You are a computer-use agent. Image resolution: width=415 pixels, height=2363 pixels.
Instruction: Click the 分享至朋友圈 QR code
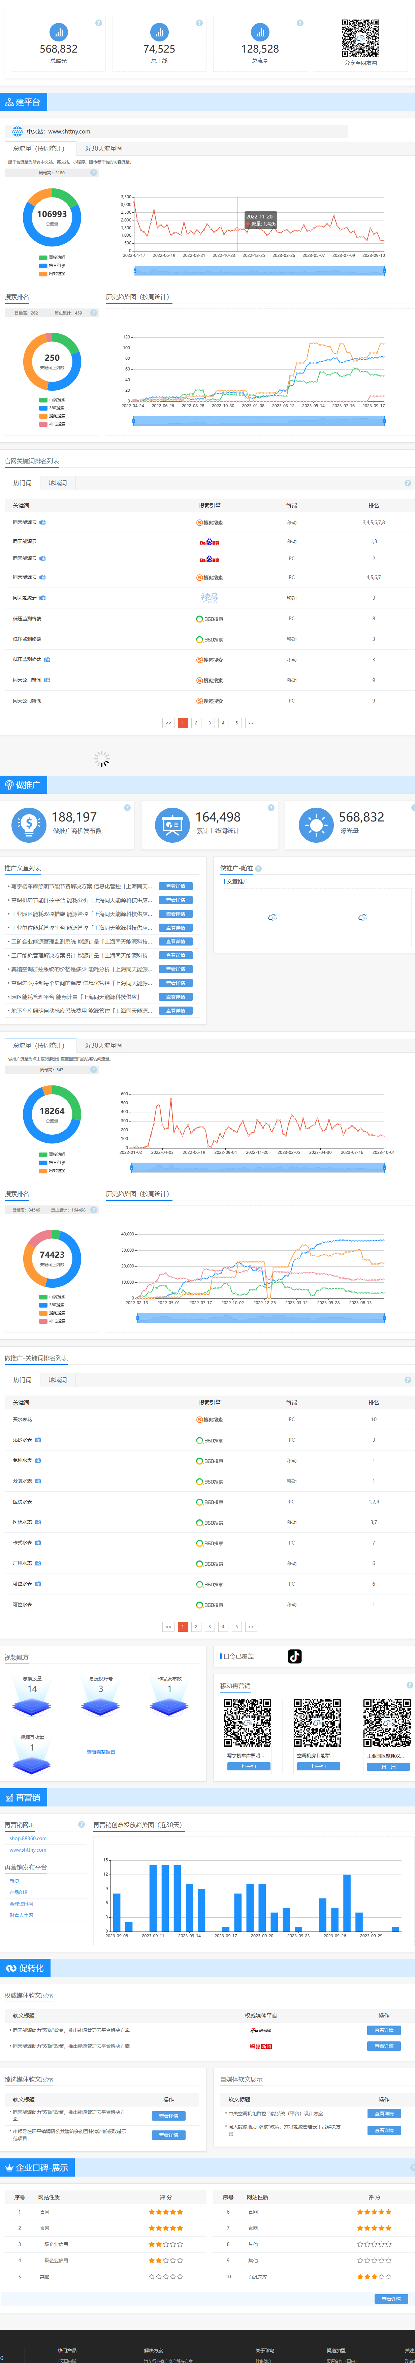coord(361,38)
